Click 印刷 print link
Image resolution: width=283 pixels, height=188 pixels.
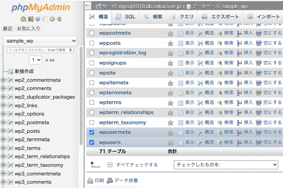click(x=99, y=180)
